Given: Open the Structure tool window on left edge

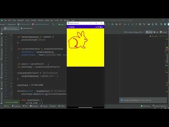Looking at the screenshot, I should (x=1, y=41).
